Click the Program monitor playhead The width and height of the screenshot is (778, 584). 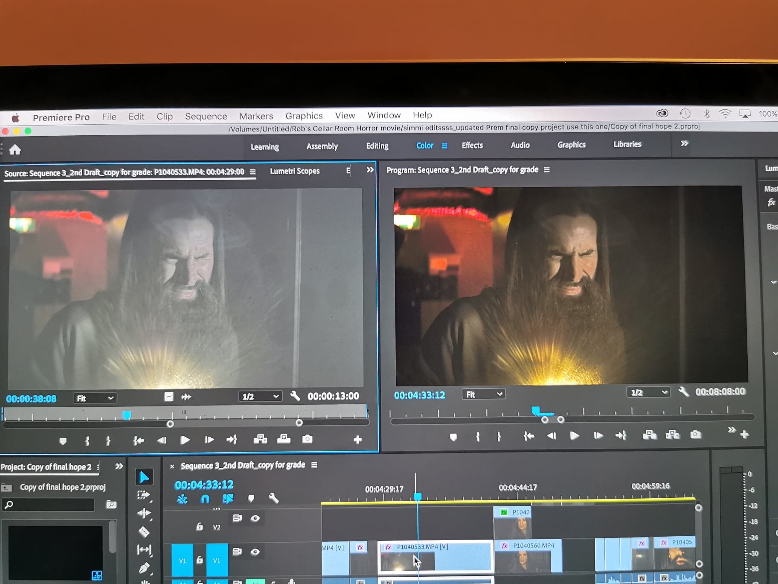536,410
